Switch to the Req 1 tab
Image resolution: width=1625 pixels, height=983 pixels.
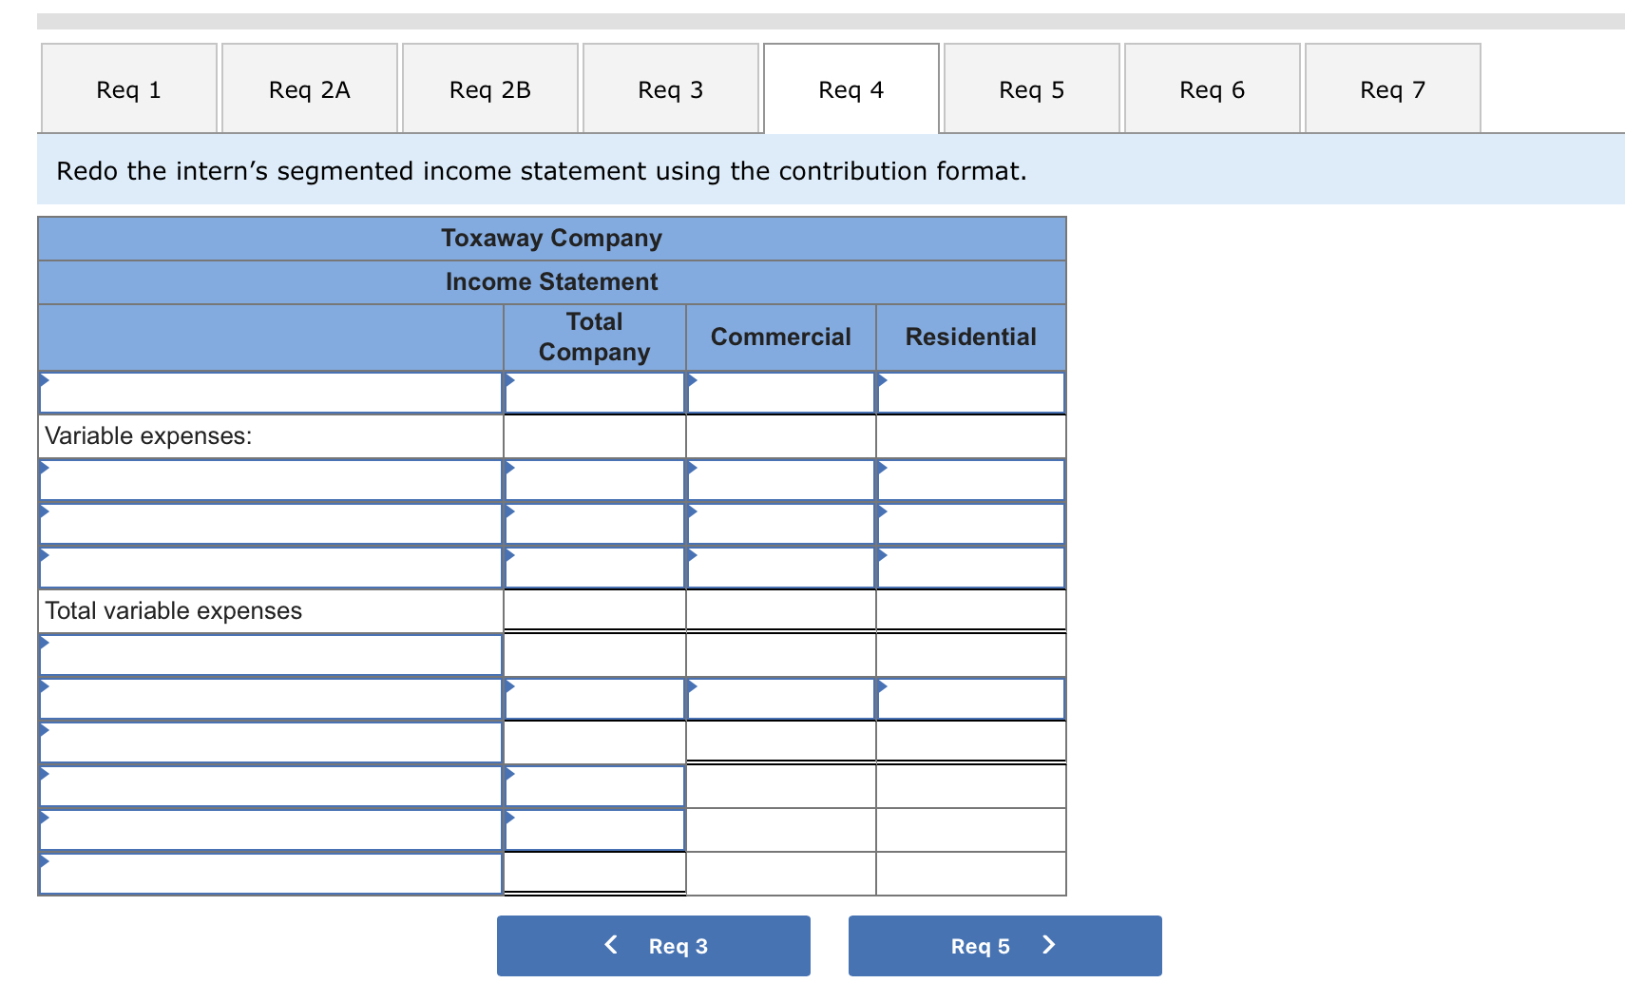(x=128, y=87)
